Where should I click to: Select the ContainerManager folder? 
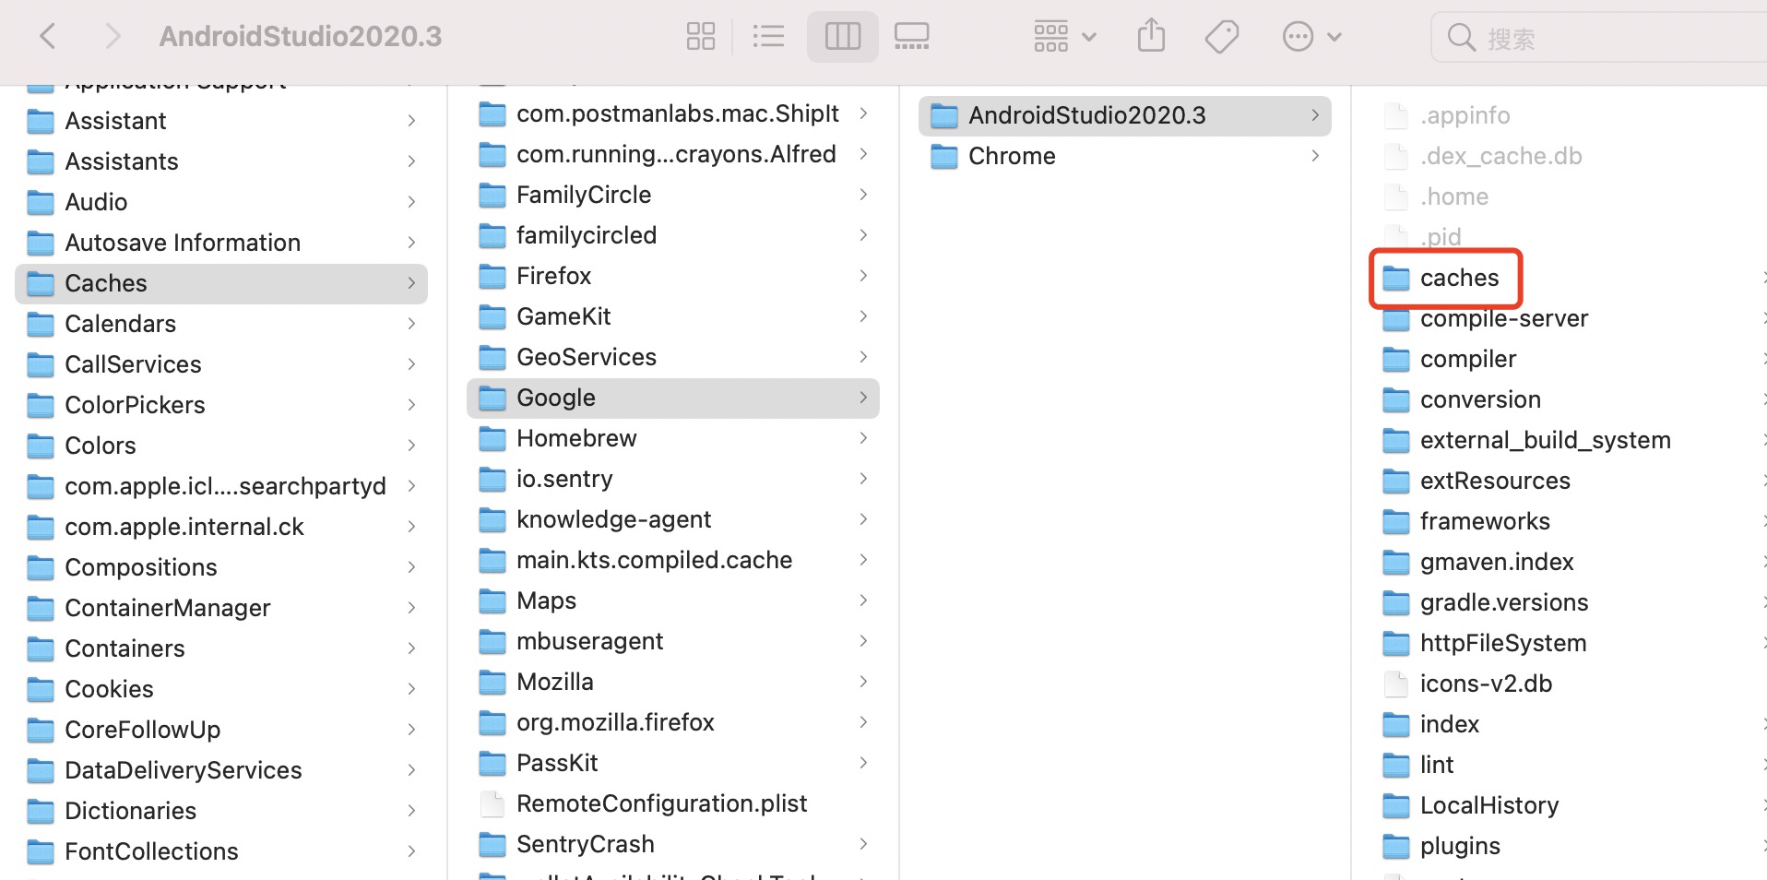[x=221, y=608]
